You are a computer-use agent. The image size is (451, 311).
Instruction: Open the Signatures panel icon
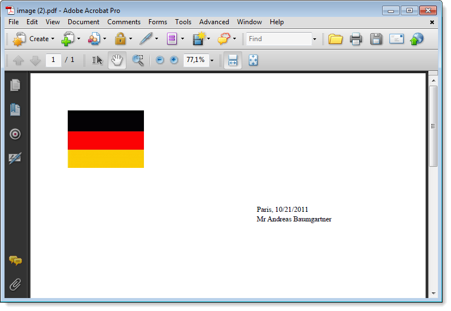tap(15, 158)
